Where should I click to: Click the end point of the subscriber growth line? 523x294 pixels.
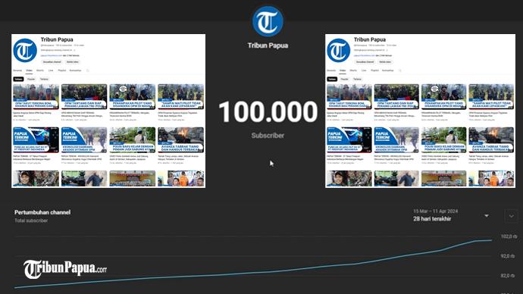coord(491,239)
